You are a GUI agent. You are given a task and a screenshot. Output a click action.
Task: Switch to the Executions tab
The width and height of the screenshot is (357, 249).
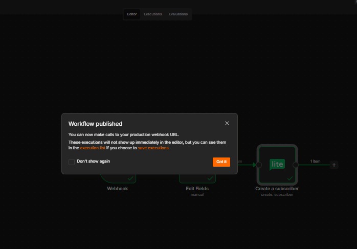click(152, 14)
